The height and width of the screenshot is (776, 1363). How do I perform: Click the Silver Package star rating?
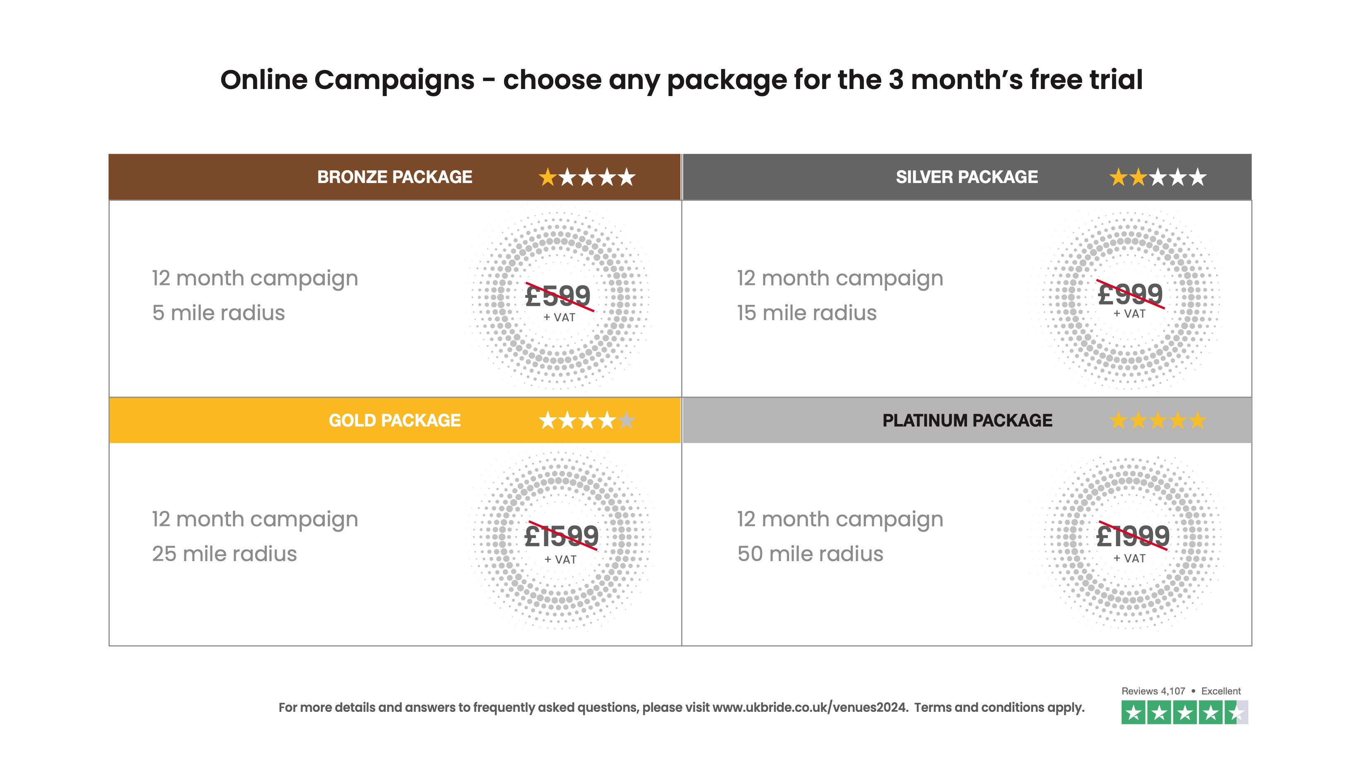click(1157, 177)
